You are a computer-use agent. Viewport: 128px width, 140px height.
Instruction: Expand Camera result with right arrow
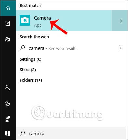[x=120, y=21]
